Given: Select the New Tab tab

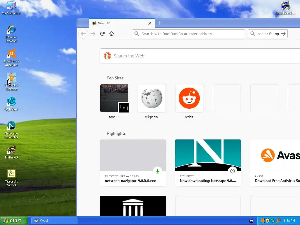Looking at the screenshot, I should [x=122, y=23].
